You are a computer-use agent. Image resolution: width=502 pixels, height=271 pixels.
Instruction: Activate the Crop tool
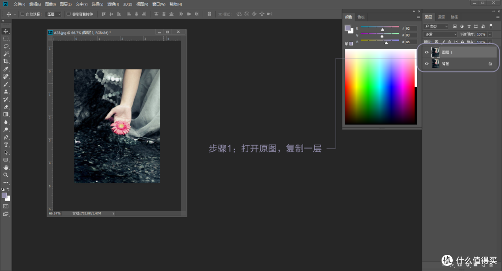point(6,61)
